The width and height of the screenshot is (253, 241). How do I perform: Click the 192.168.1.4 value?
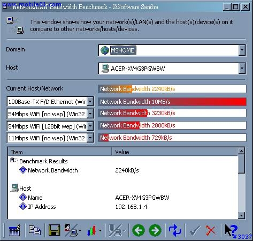coord(131,207)
